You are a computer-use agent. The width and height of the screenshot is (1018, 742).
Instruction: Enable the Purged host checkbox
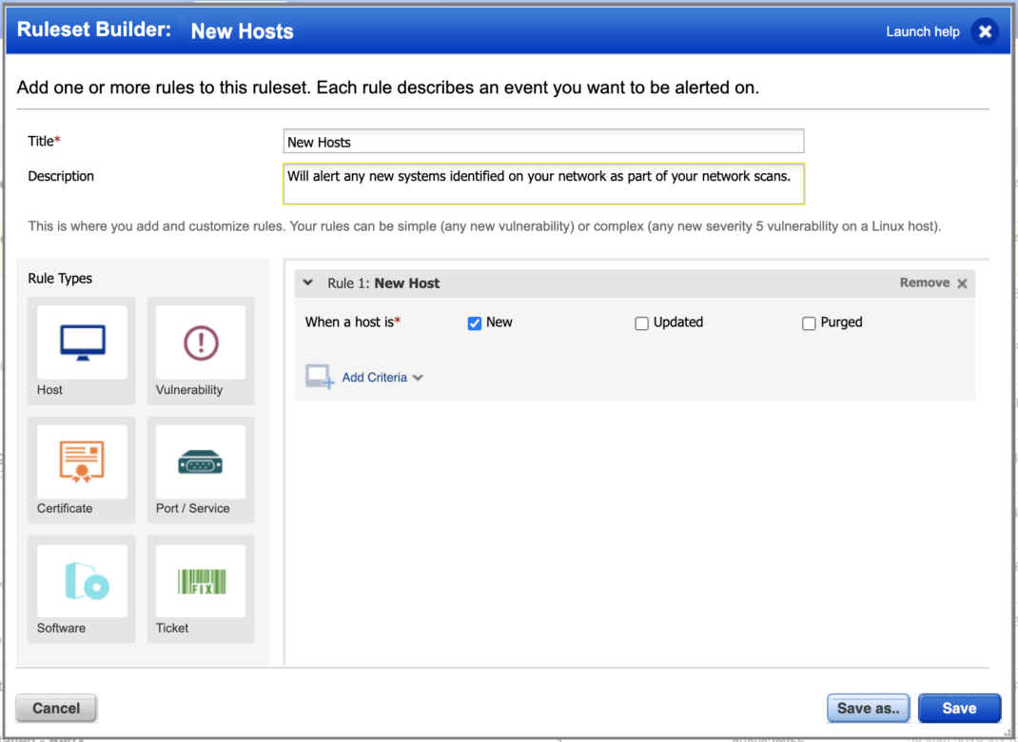pyautogui.click(x=809, y=323)
